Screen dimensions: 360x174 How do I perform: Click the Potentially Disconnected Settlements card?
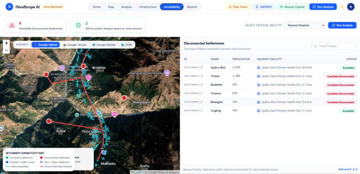click(35, 25)
